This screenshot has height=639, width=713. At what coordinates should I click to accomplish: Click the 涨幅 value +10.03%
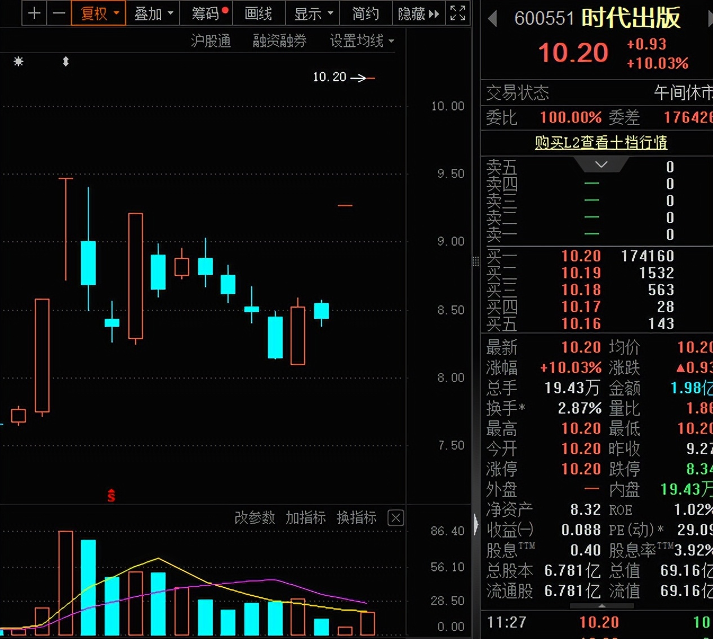click(x=571, y=368)
